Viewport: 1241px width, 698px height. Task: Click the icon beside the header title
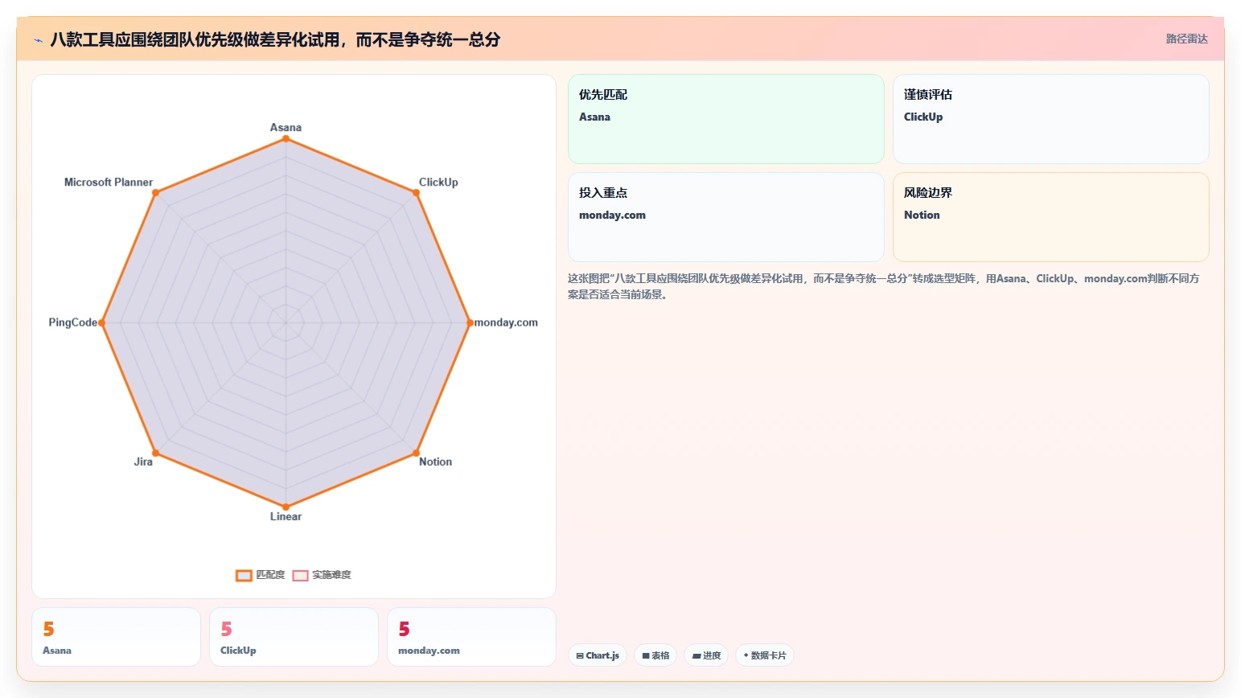tap(38, 40)
